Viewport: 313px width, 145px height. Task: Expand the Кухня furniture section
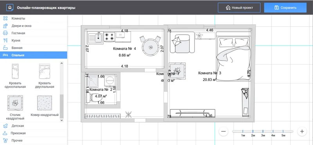point(34,40)
